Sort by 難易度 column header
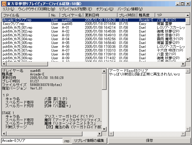This screenshot has height=145, width=192. (x=146, y=15)
